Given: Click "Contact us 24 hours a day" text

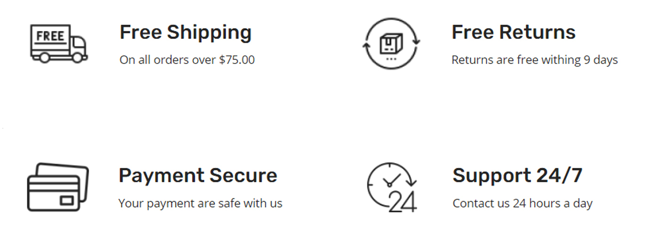Looking at the screenshot, I should pos(522,203).
